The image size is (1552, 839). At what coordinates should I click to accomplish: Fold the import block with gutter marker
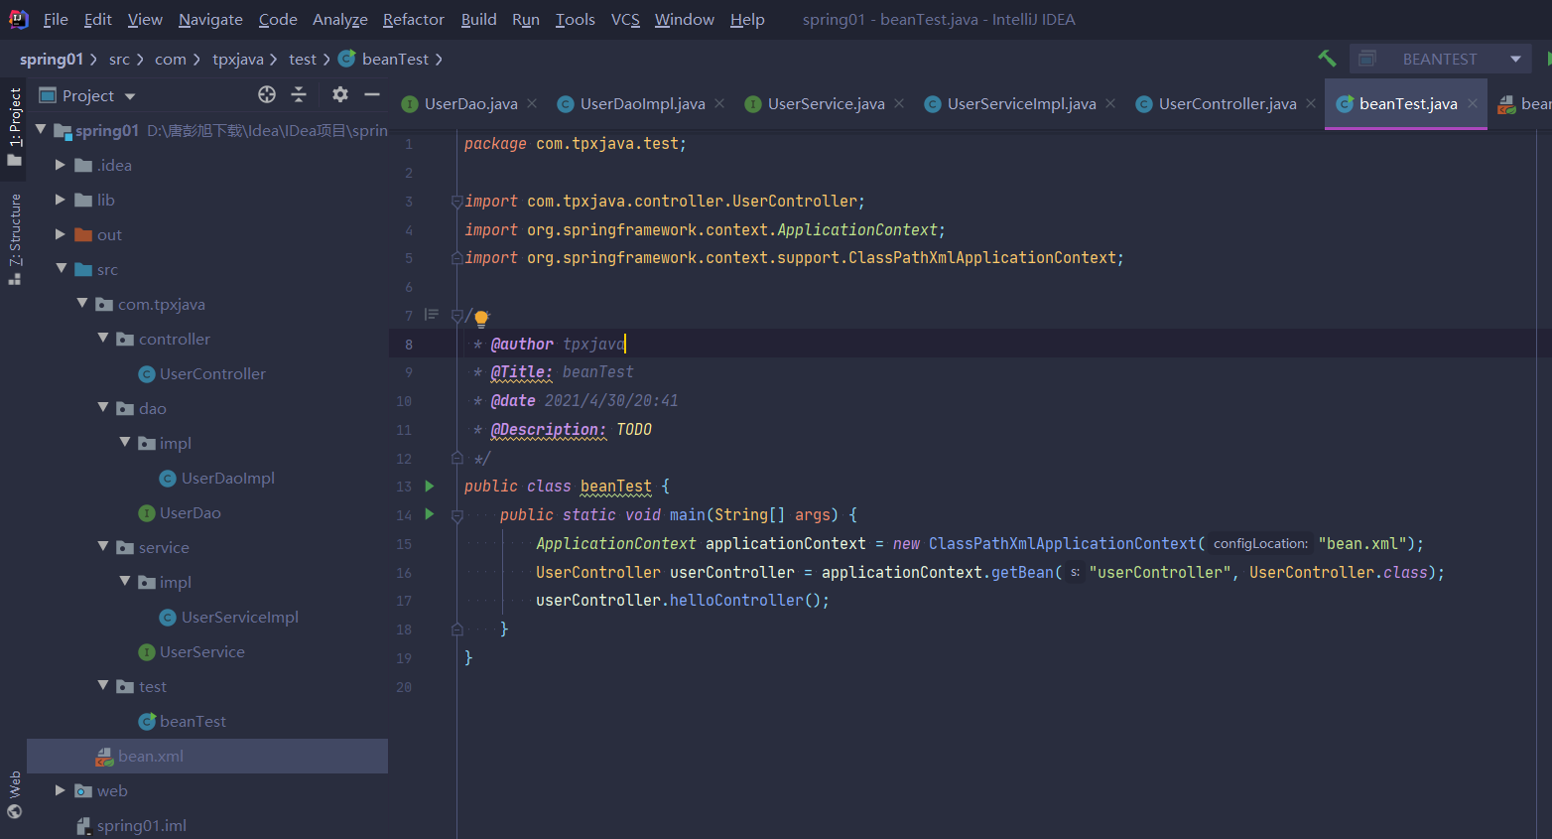tap(456, 201)
